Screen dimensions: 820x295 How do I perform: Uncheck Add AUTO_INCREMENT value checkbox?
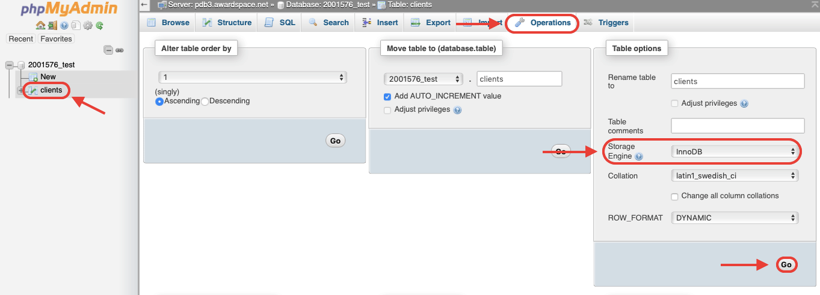(387, 97)
